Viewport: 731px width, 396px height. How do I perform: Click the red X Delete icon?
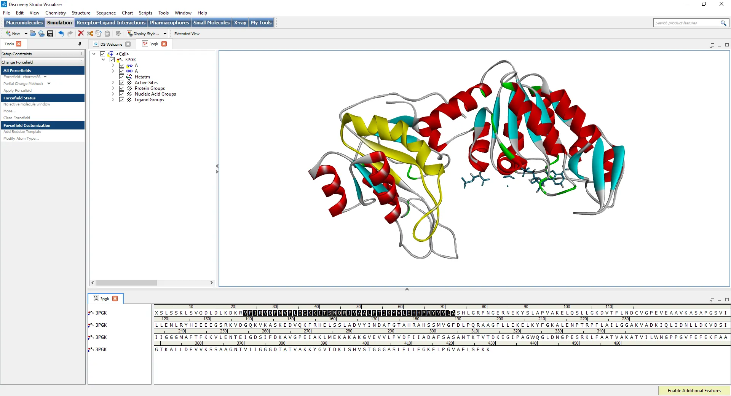(x=81, y=34)
